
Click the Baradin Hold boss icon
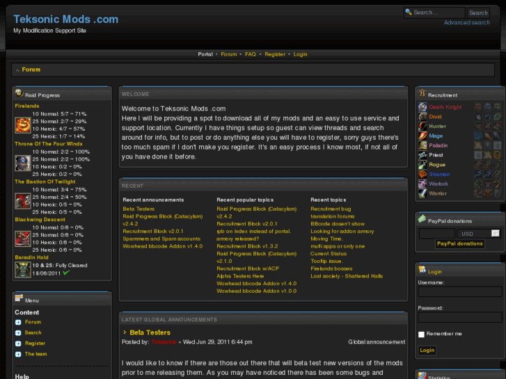pyautogui.click(x=23, y=269)
